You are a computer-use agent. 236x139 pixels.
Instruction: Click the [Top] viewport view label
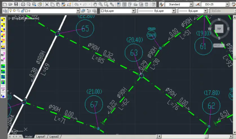pyautogui.click(x=17, y=18)
